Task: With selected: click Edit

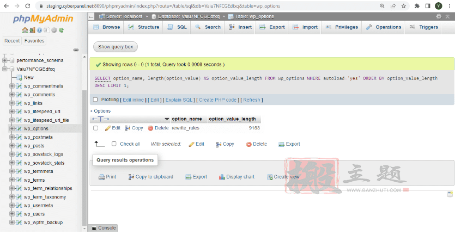Action: [197, 144]
